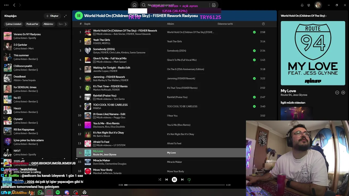Open the notifications bell
The width and height of the screenshot is (349, 196).
click(x=302, y=5)
